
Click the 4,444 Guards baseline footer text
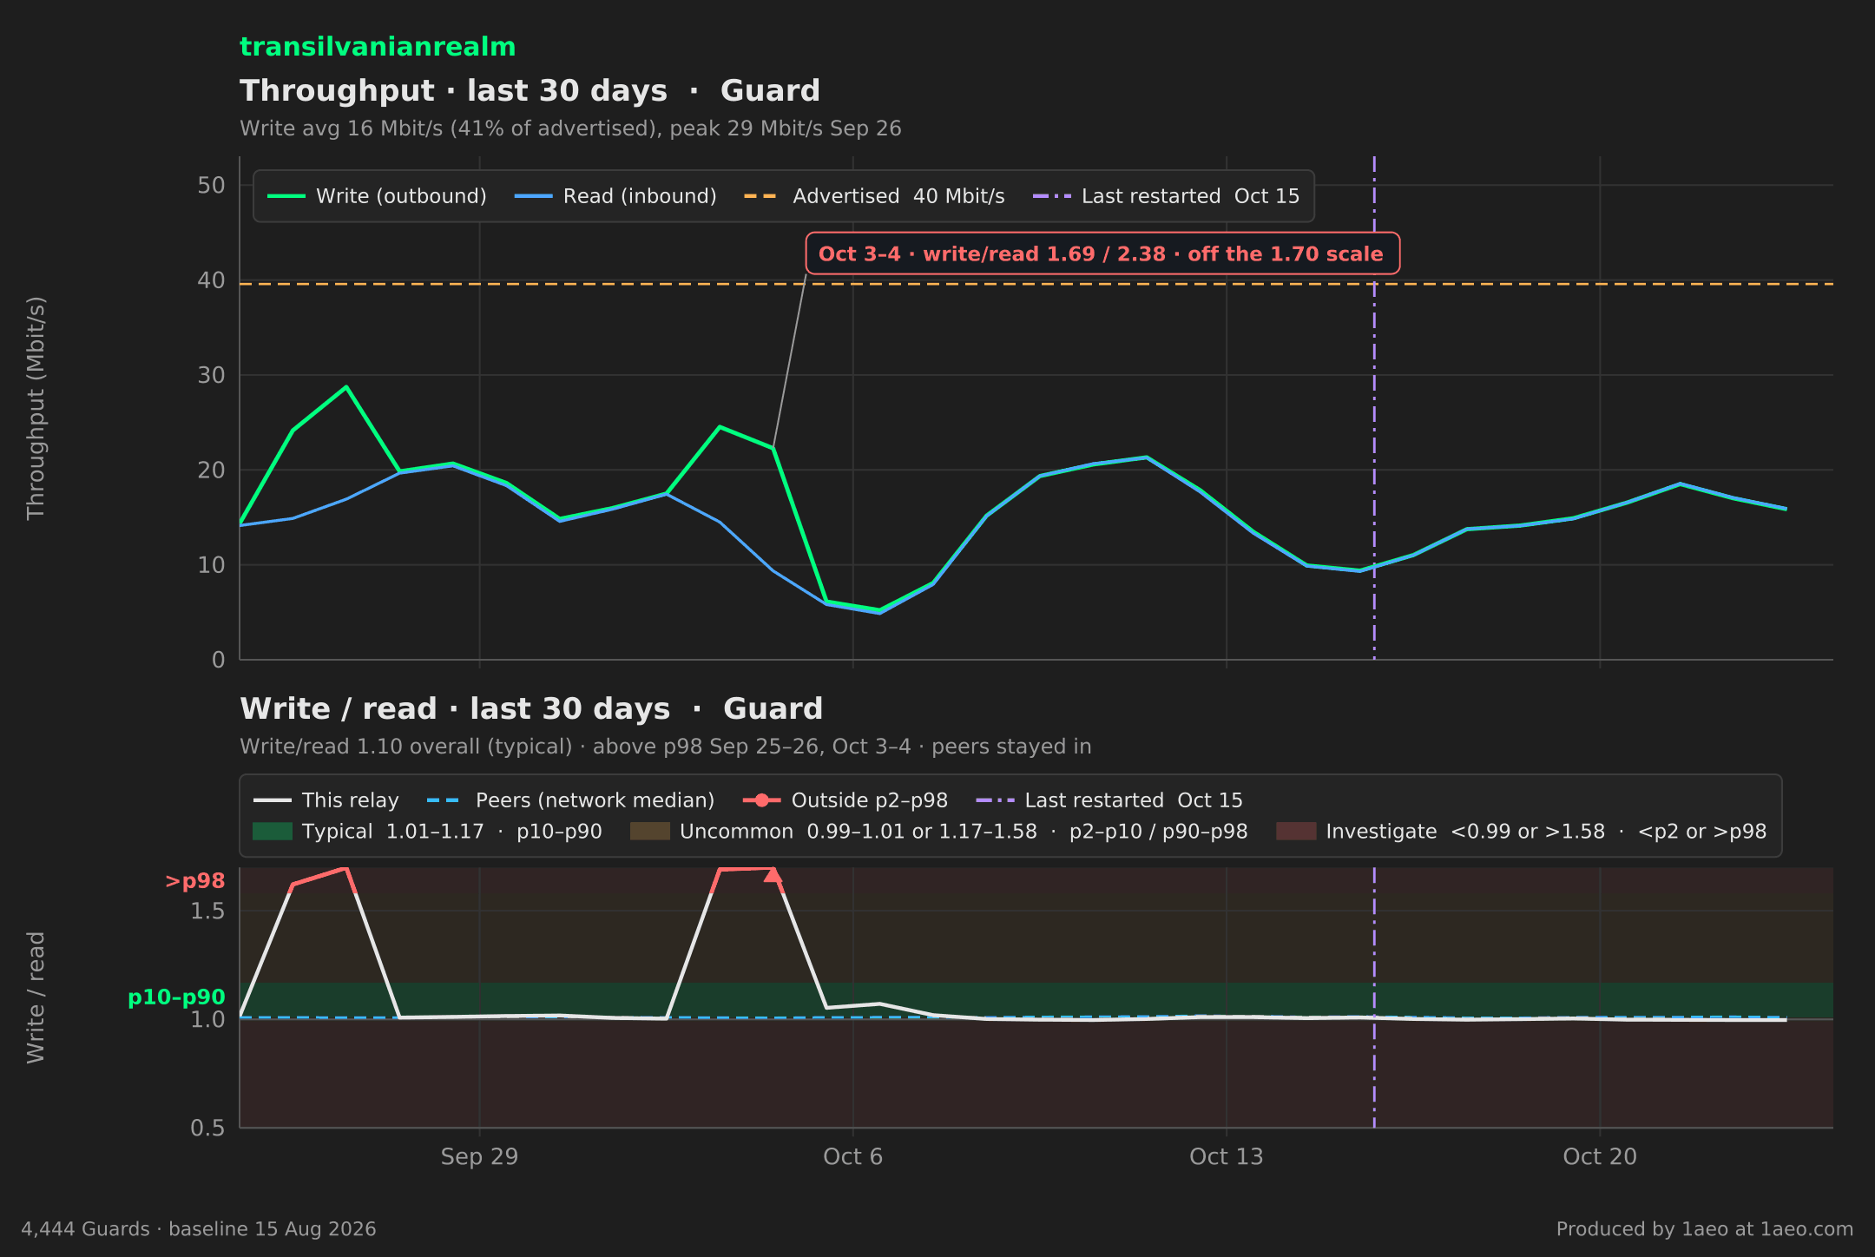199,1229
